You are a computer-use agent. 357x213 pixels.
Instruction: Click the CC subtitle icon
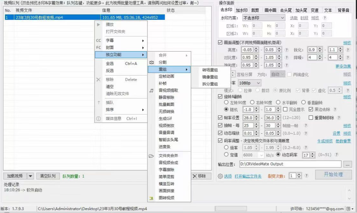pyautogui.click(x=98, y=40)
